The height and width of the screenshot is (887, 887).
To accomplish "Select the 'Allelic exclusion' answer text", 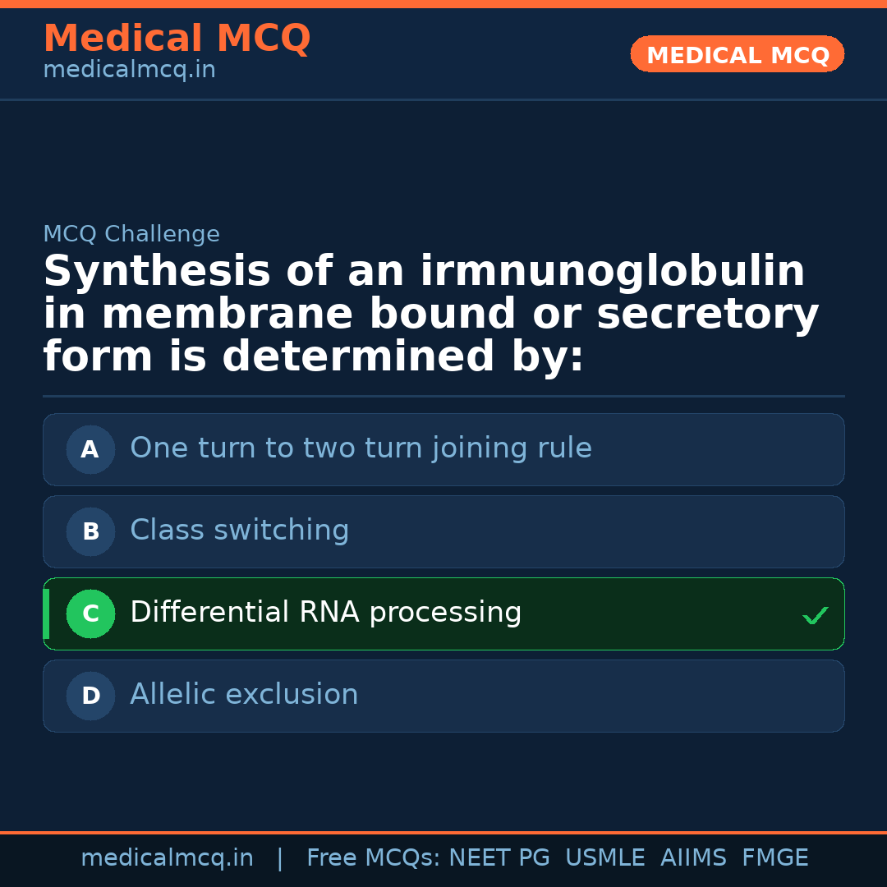I will click(x=244, y=695).
